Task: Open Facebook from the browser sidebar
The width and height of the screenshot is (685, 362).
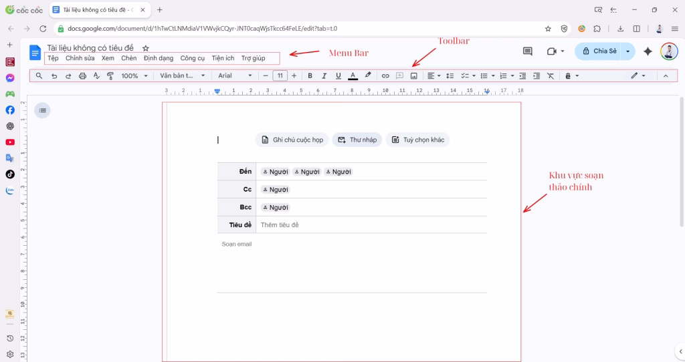Action: pos(10,110)
